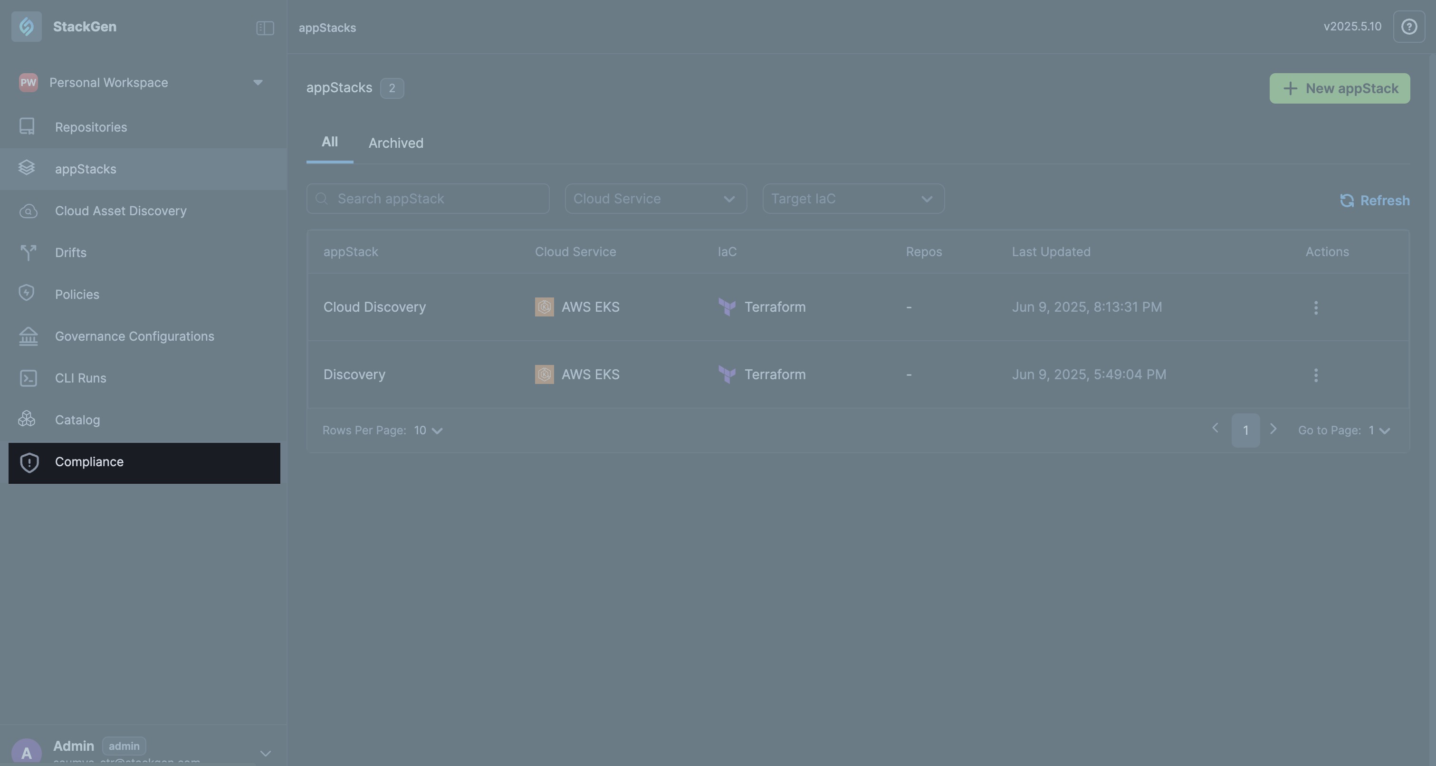
Task: Click the search magnifier icon
Action: pos(322,199)
